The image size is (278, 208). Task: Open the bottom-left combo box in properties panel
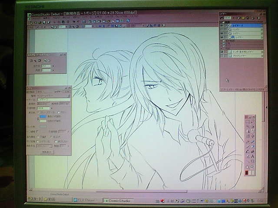[x=44, y=146]
